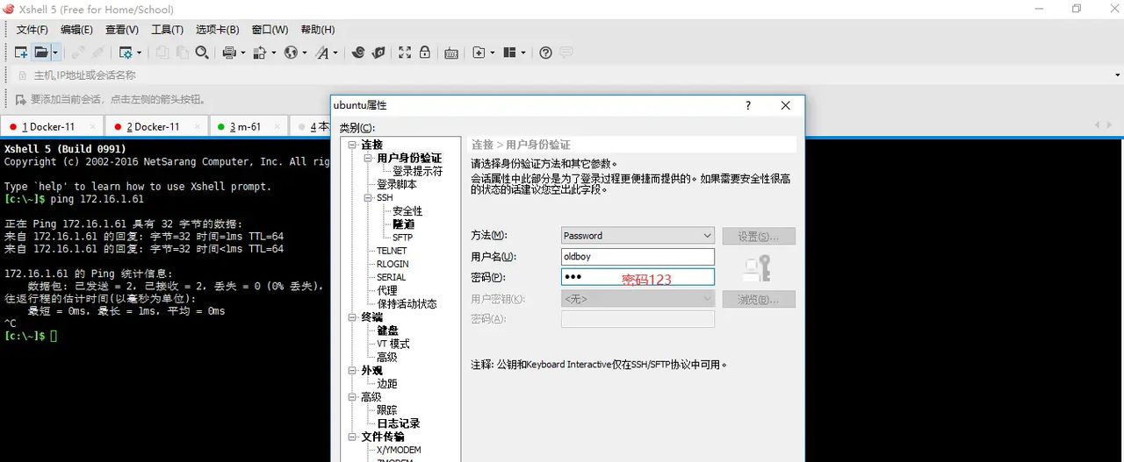Toggle full screen with the arrows icon
This screenshot has height=462, width=1124.
[405, 53]
